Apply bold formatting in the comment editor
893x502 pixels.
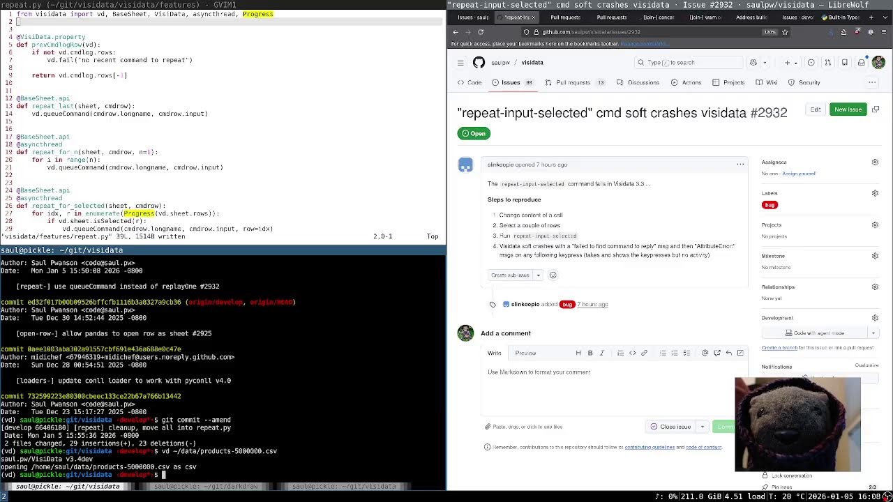click(590, 353)
